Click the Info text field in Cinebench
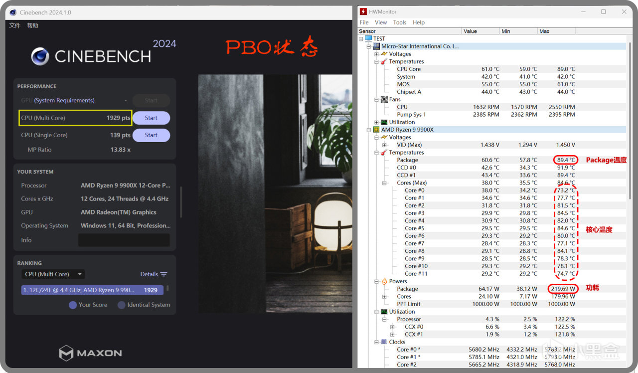This screenshot has height=373, width=638. click(124, 240)
